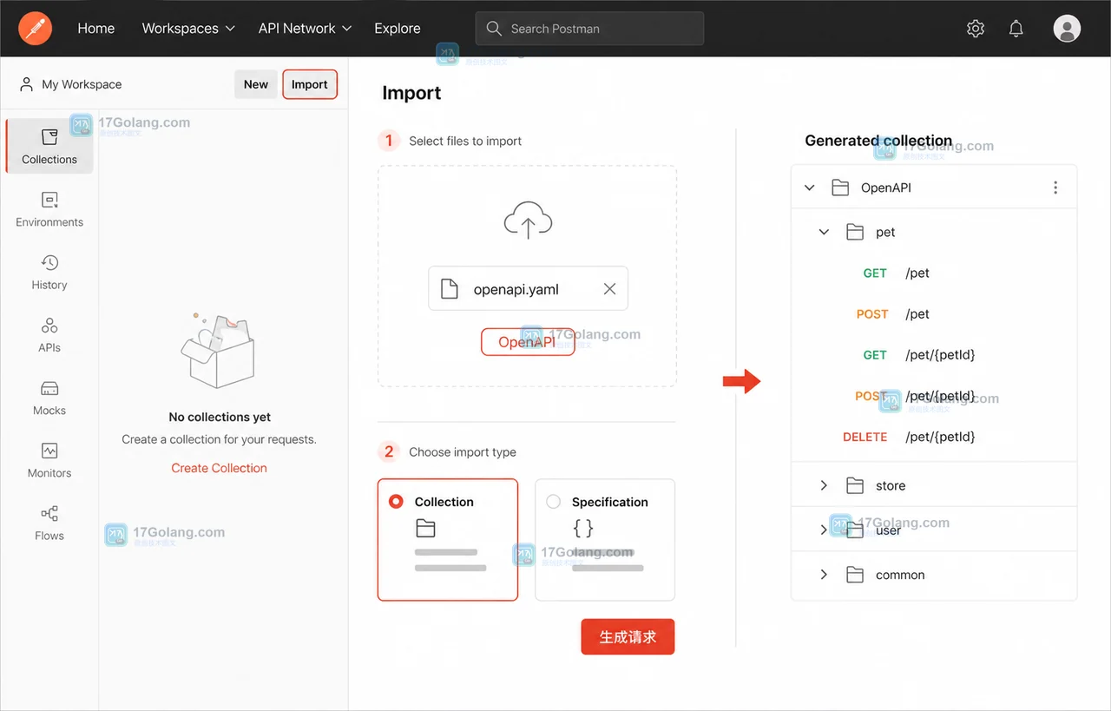Go to the Home menu item

[x=95, y=29]
